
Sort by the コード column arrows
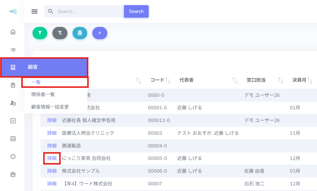[x=168, y=80]
